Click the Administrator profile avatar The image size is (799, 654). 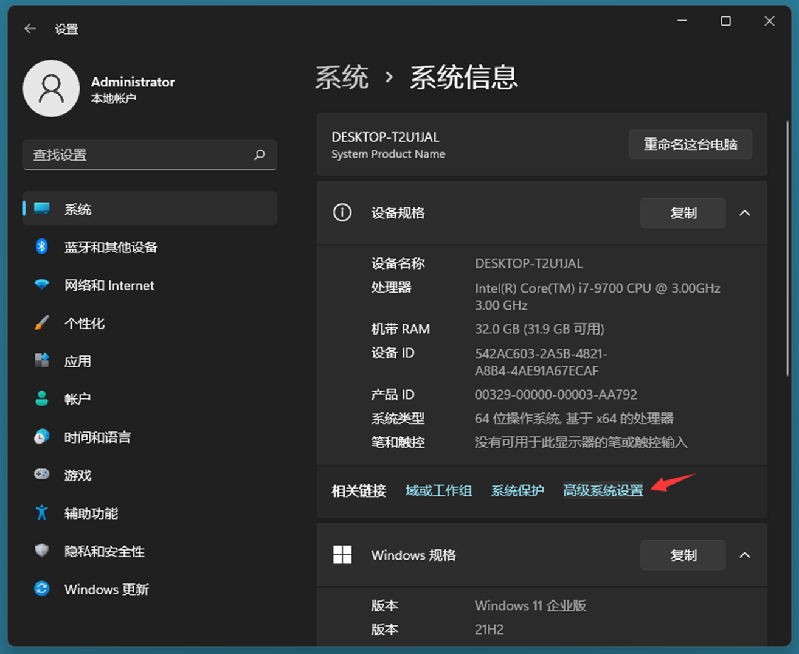[x=51, y=88]
